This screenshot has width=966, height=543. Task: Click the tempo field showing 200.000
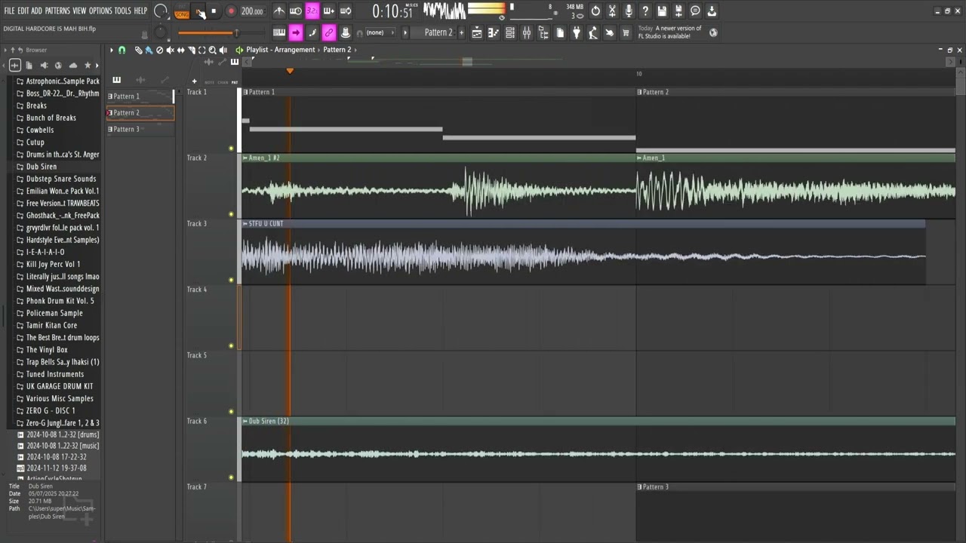pos(252,11)
